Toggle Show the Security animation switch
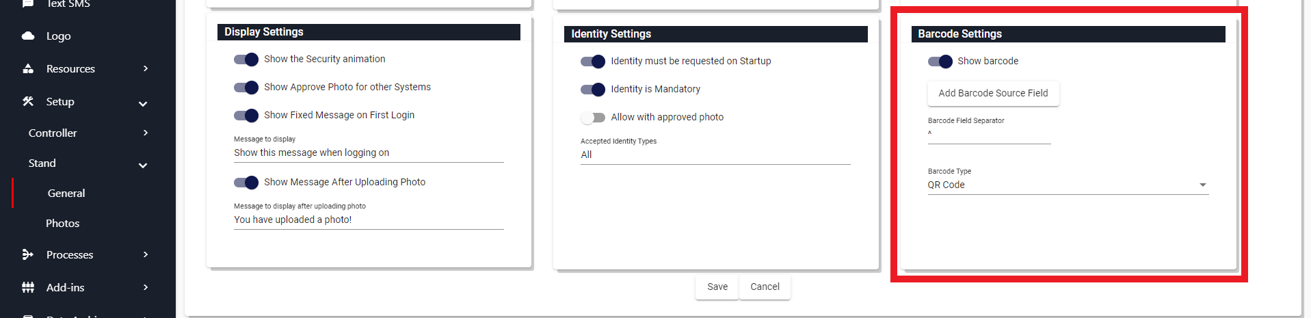 tap(246, 59)
